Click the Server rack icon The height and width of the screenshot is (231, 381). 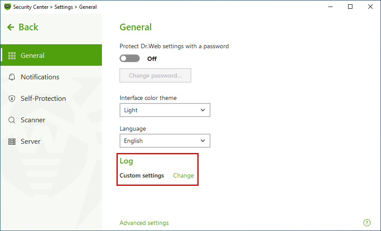[x=12, y=141]
